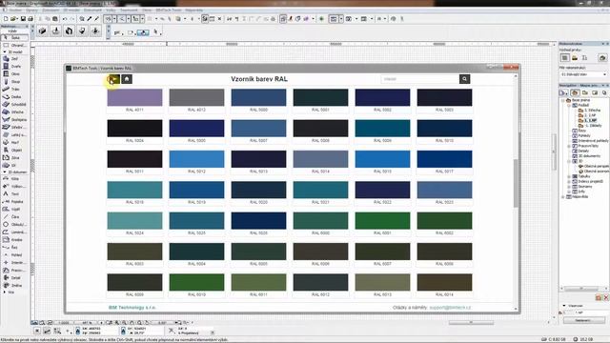Select the RAL 6010 grass green swatch
The height and width of the screenshot is (343, 610).
(196, 282)
